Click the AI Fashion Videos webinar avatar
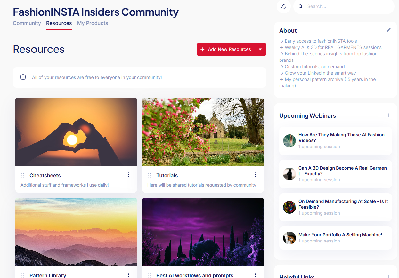This screenshot has width=399, height=278. (x=289, y=141)
